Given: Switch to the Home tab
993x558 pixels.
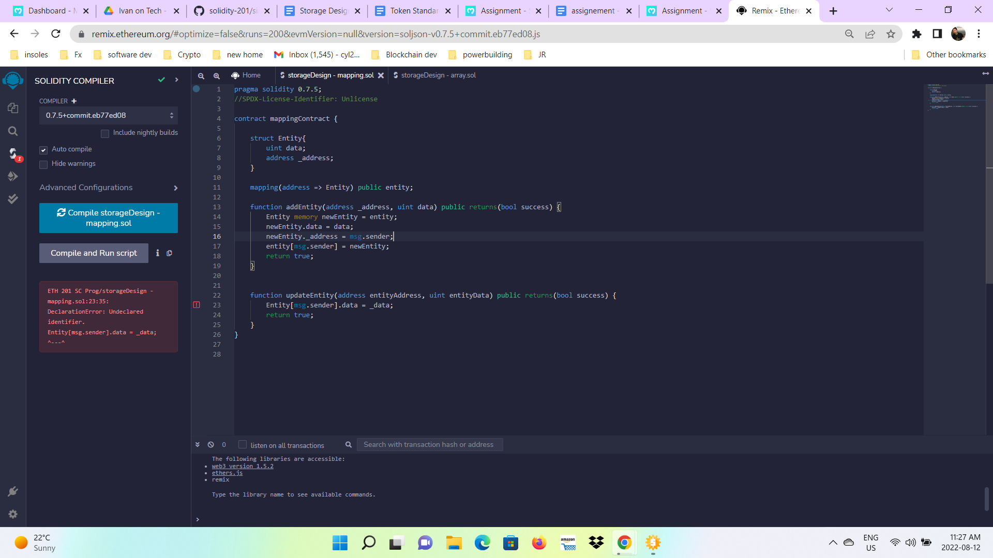Looking at the screenshot, I should (x=246, y=75).
